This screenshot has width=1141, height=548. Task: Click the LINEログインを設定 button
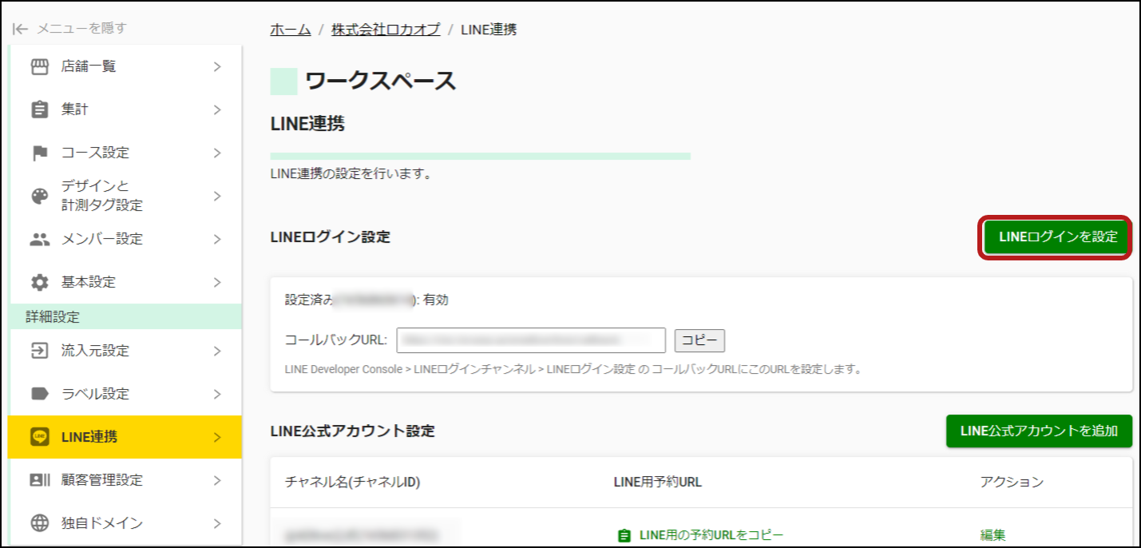[1058, 237]
